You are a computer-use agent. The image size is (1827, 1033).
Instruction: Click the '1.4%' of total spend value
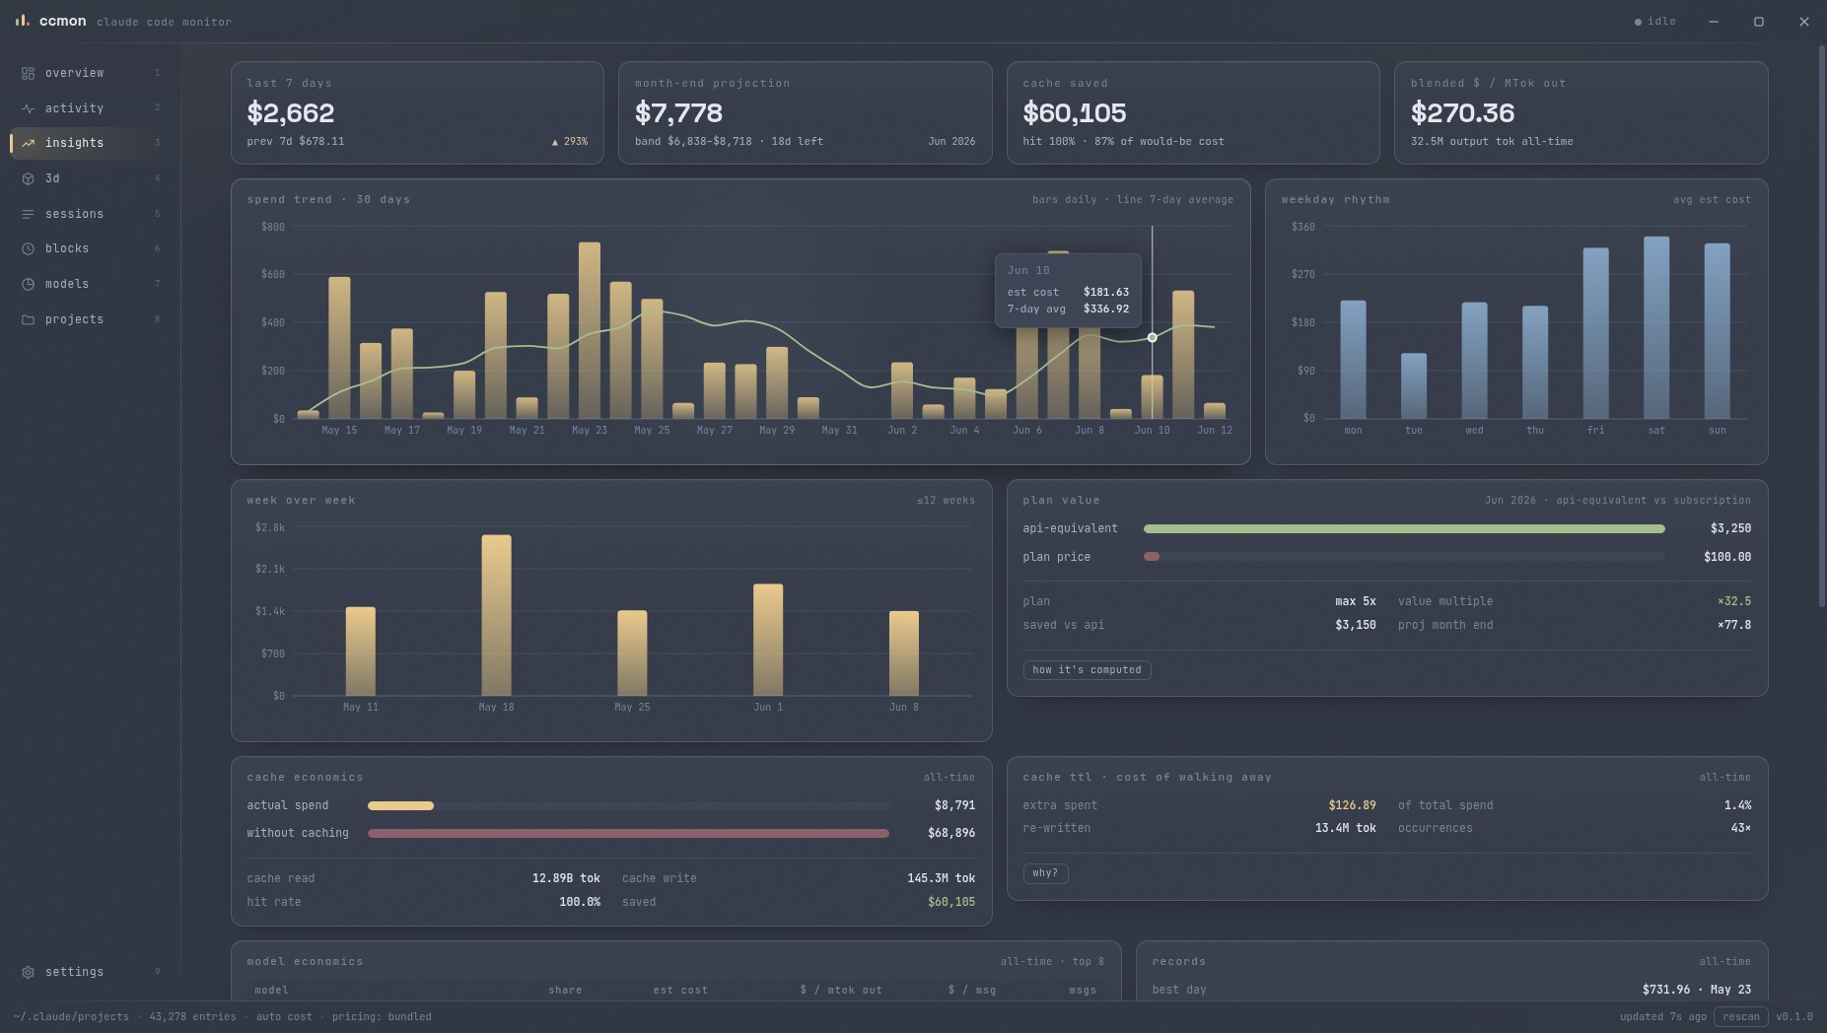[1737, 805]
